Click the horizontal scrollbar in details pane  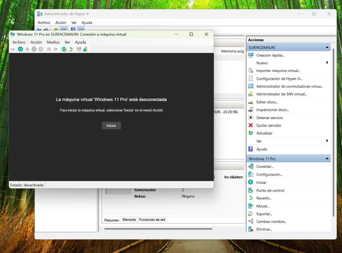158,229
